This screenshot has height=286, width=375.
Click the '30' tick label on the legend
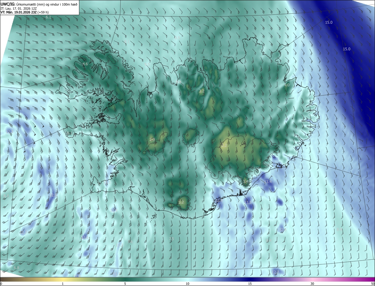click(x=312, y=284)
